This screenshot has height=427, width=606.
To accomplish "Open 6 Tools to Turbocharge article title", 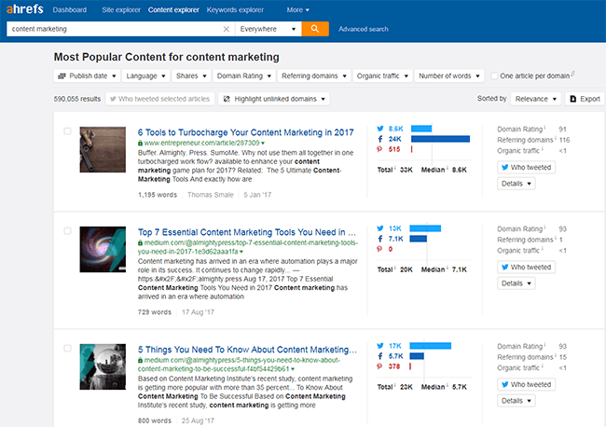I will 246,132.
